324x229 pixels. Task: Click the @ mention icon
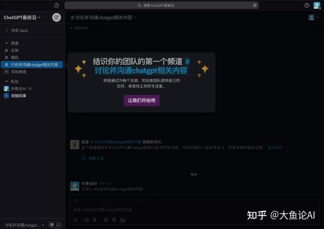click(114, 220)
